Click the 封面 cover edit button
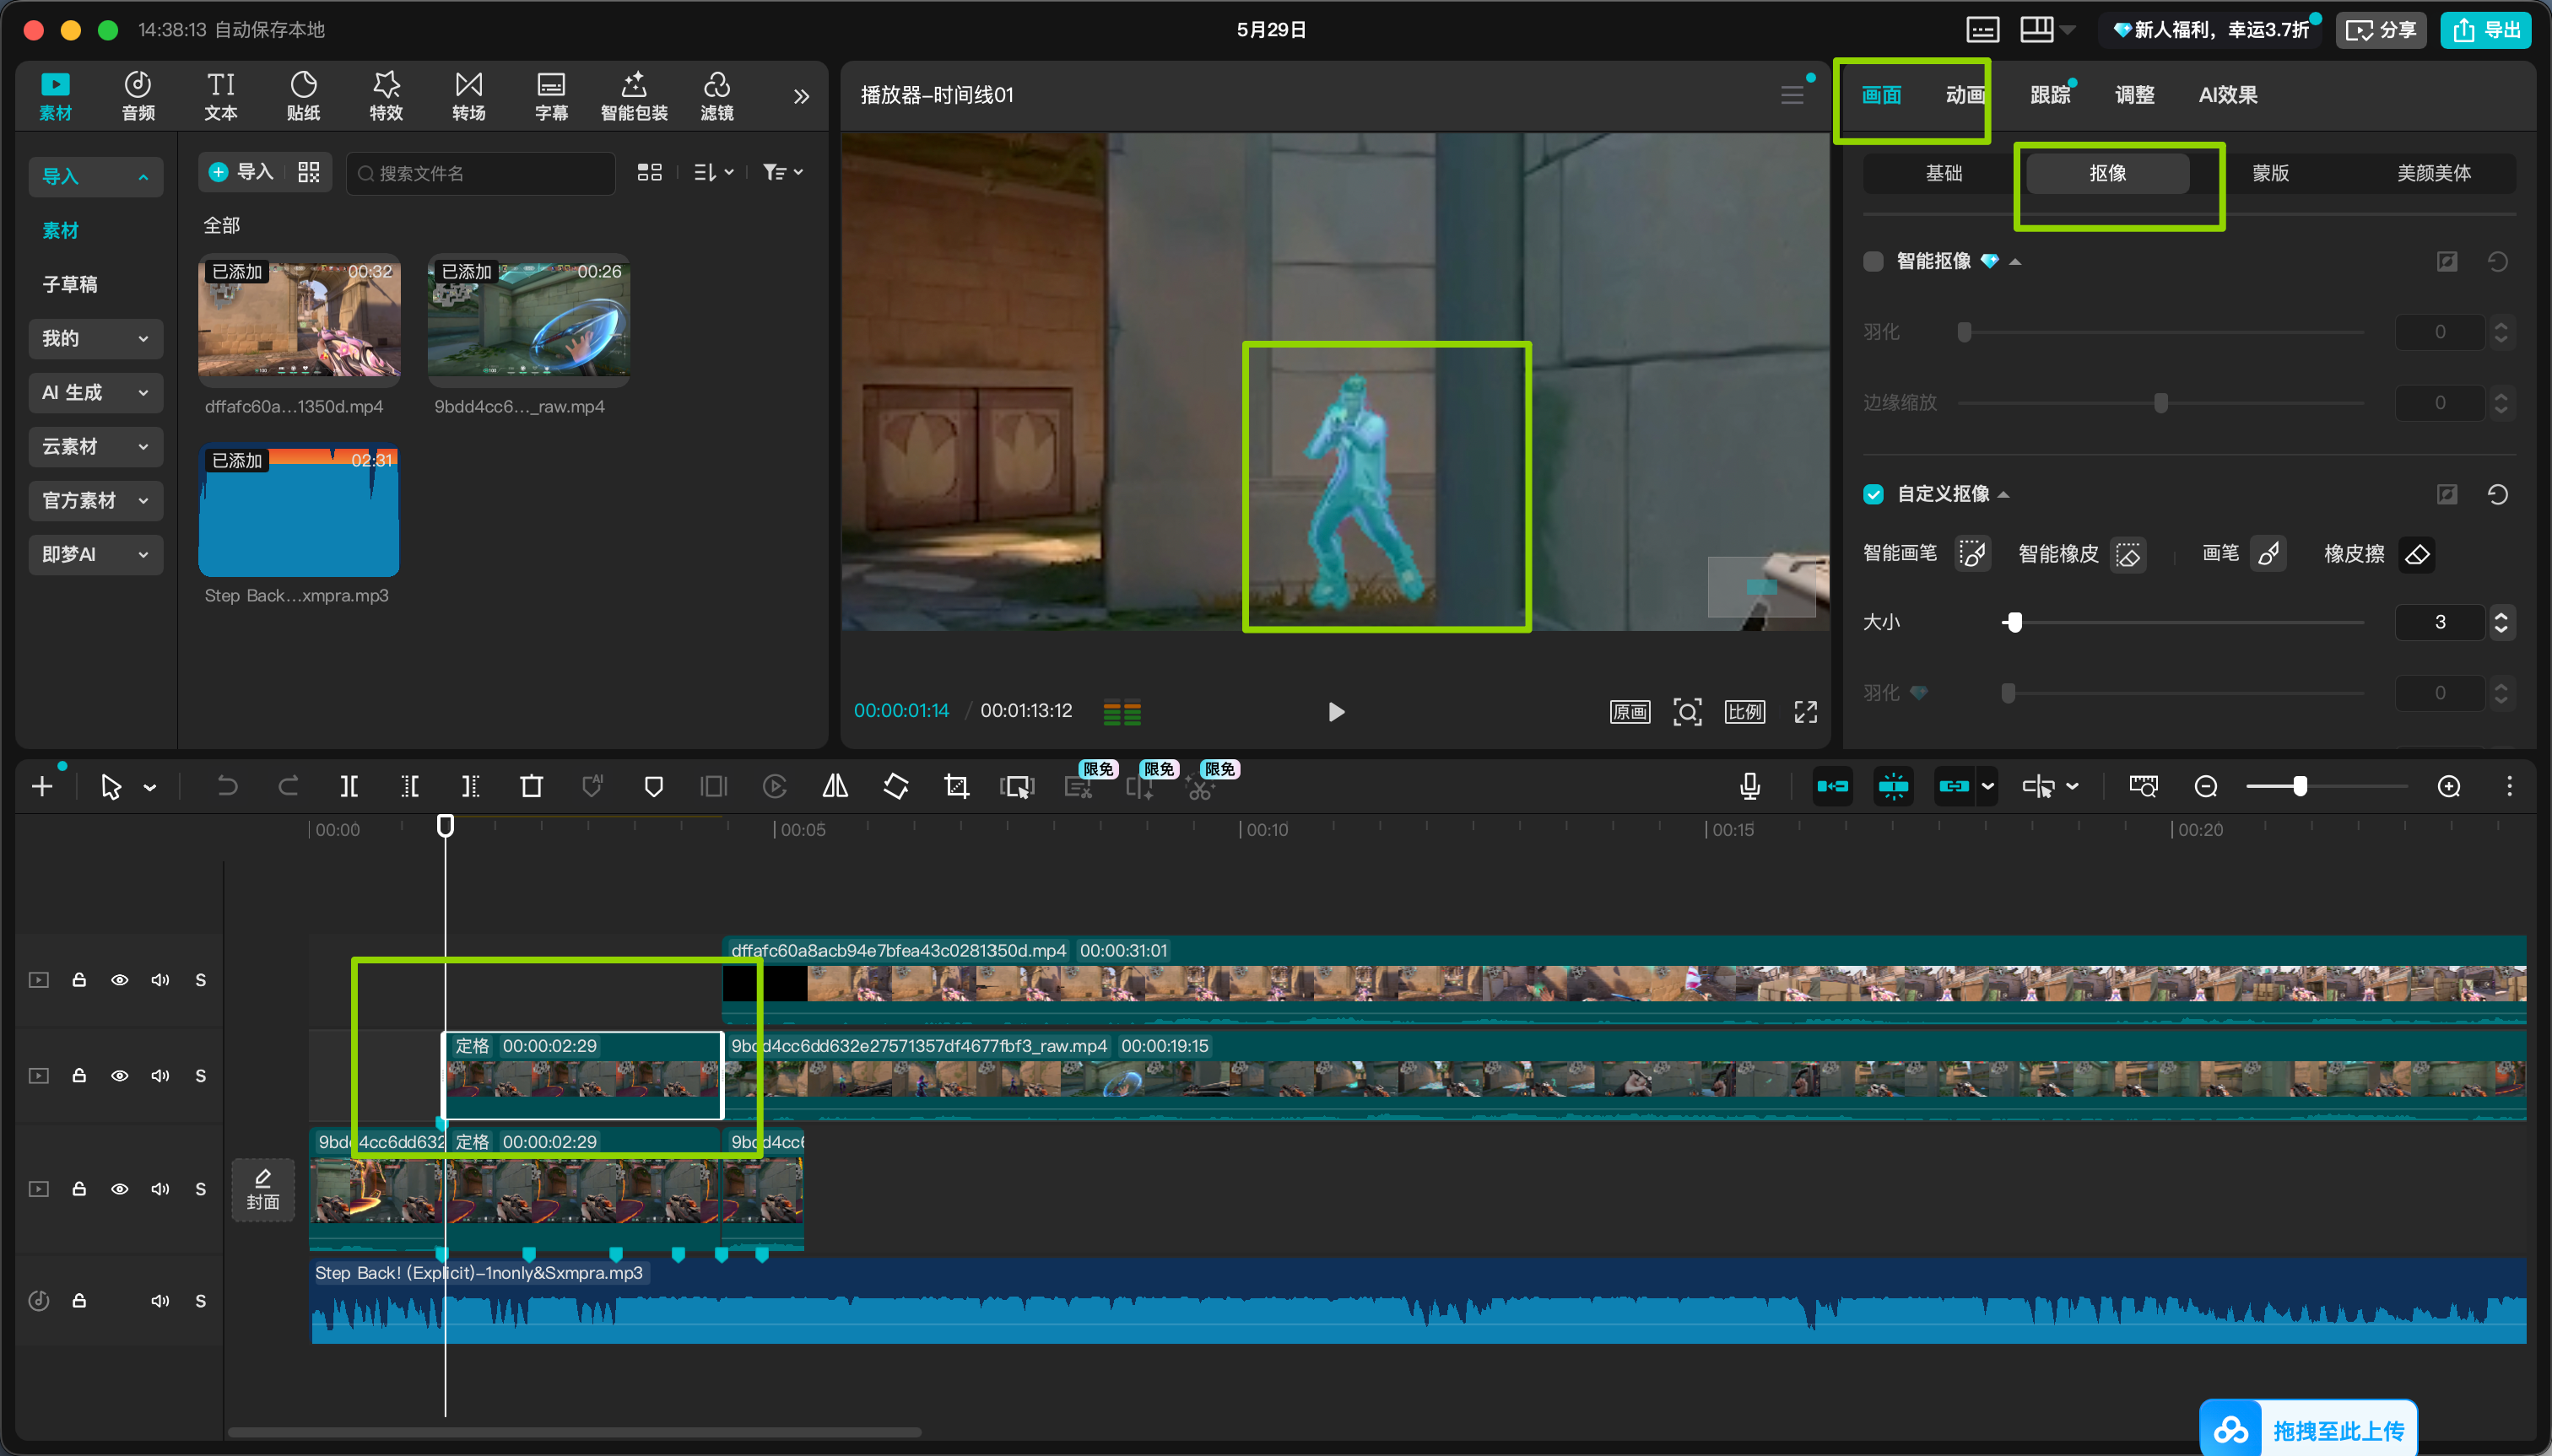 coord(263,1190)
